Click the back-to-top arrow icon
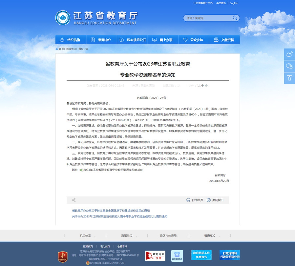The width and height of the screenshot is (295, 266). click(289, 78)
